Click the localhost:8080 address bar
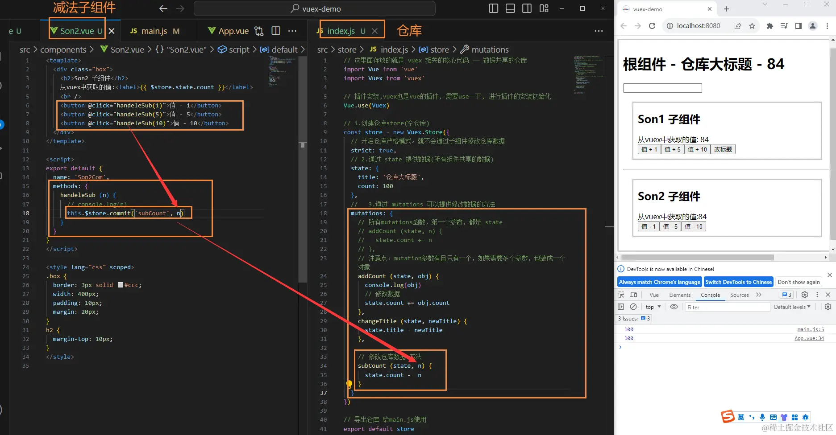The width and height of the screenshot is (836, 435). pos(699,26)
